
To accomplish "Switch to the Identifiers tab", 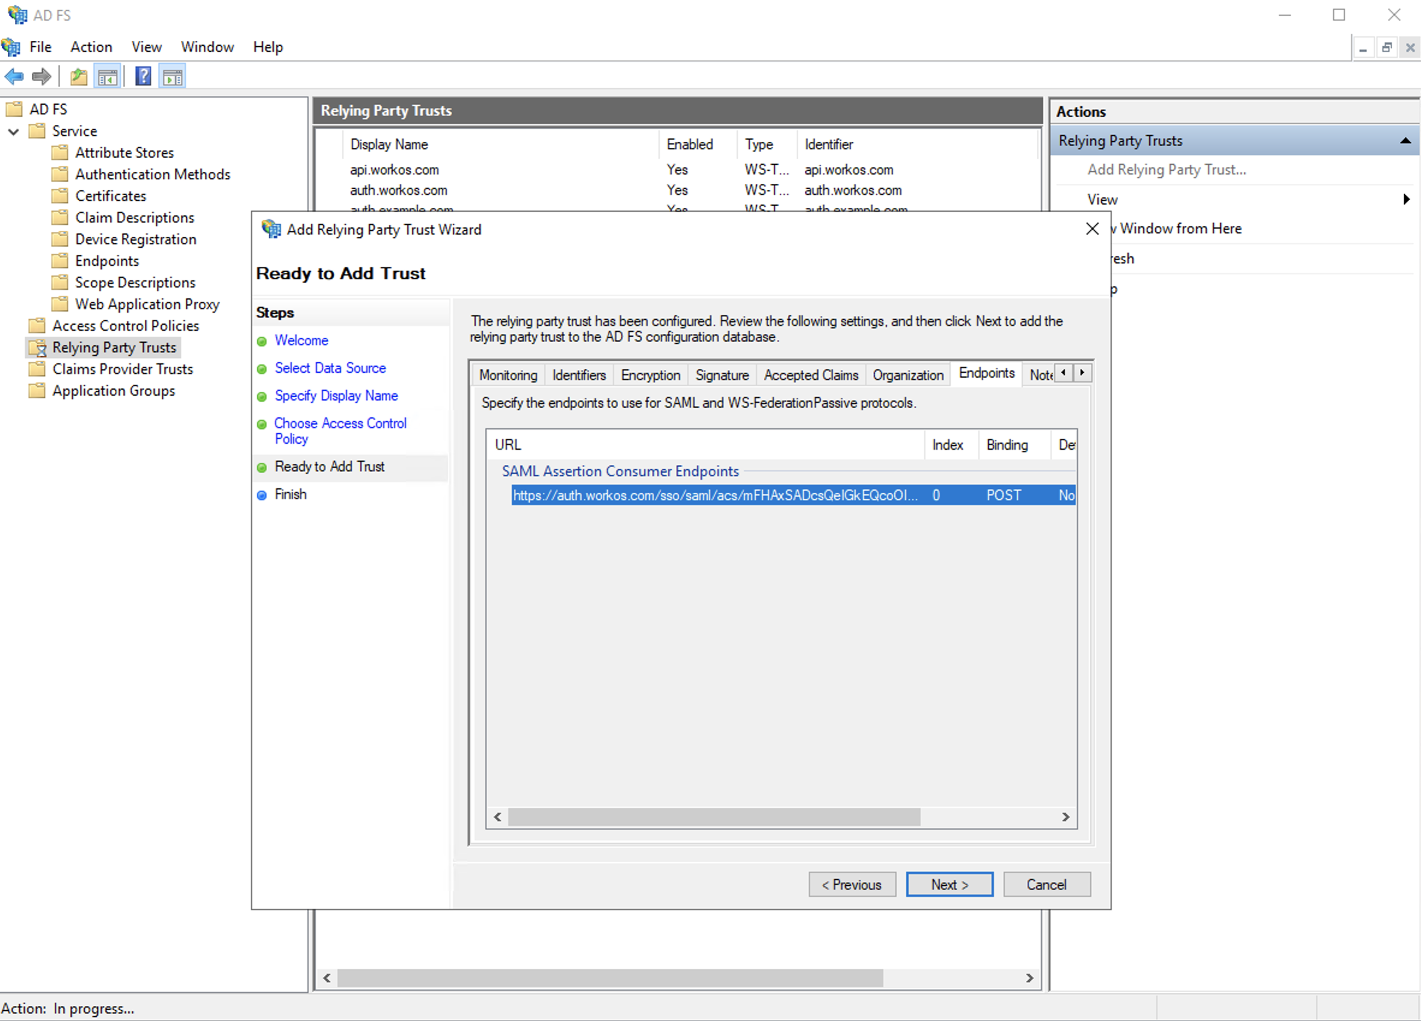I will [x=579, y=375].
